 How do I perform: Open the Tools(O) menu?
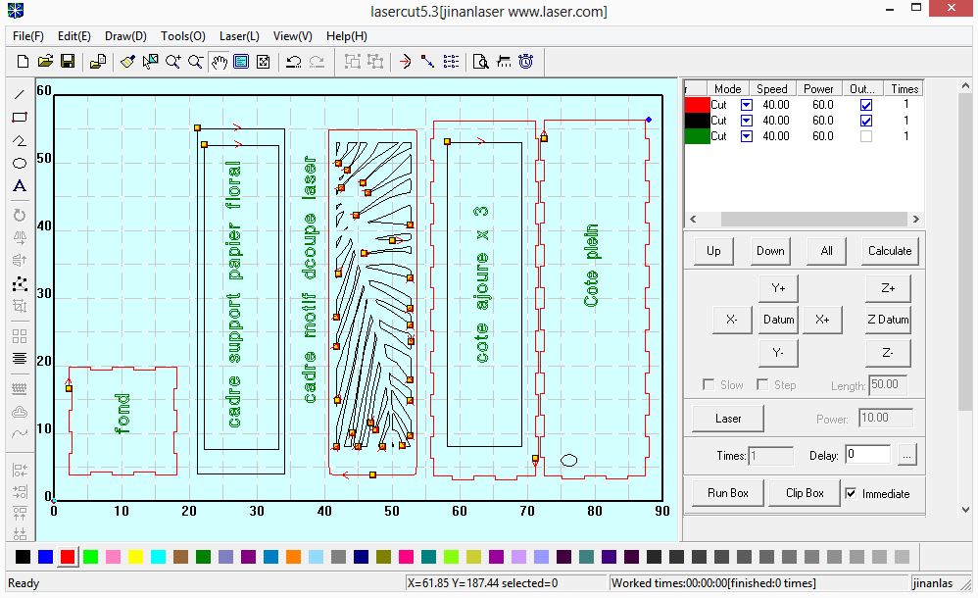182,36
